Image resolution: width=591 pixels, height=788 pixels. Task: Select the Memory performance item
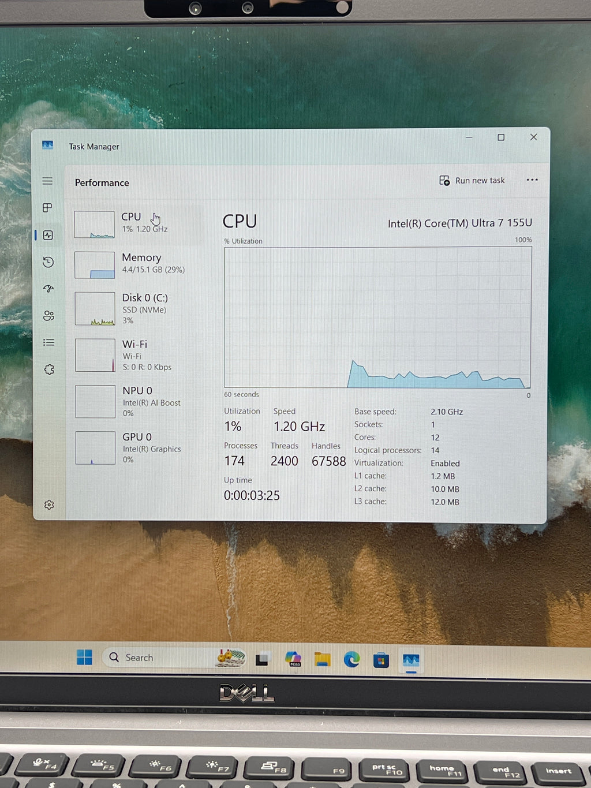(138, 264)
